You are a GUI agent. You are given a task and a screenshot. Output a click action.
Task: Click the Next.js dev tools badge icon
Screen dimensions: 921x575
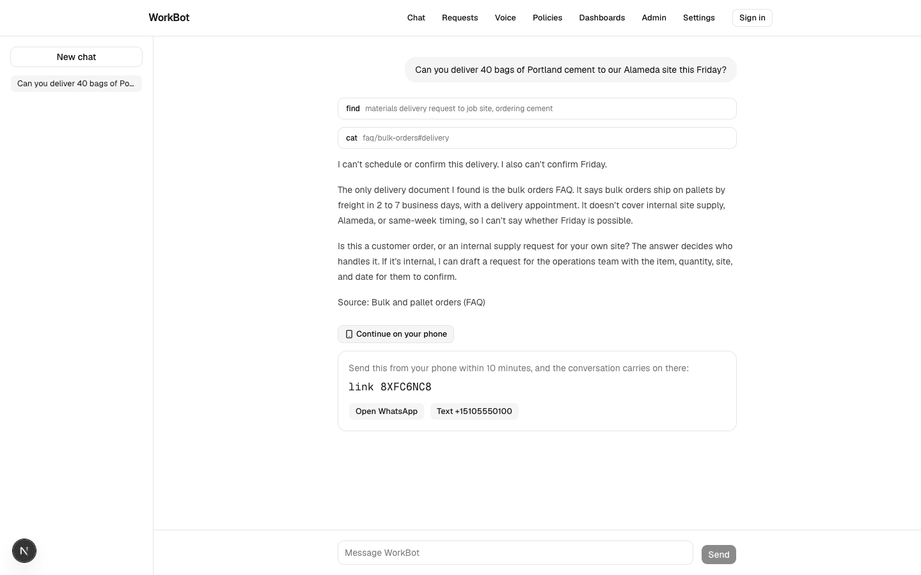click(24, 551)
